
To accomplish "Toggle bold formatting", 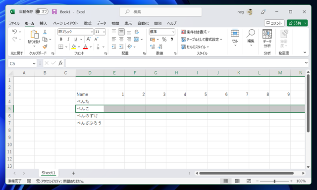I will (x=61, y=40).
